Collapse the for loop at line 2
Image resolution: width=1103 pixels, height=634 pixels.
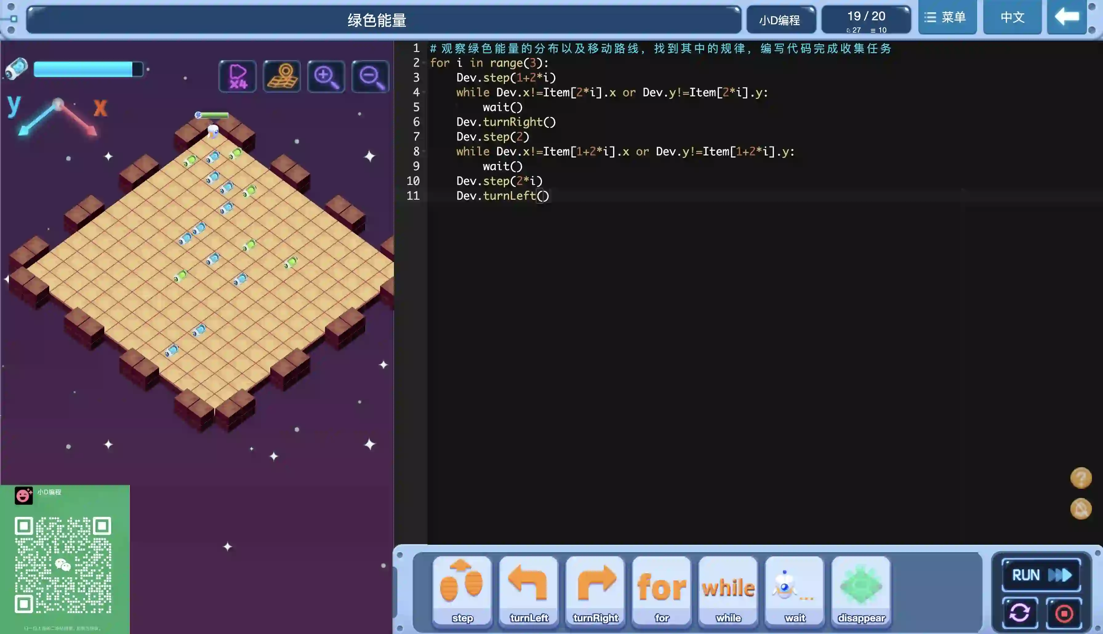coord(423,63)
